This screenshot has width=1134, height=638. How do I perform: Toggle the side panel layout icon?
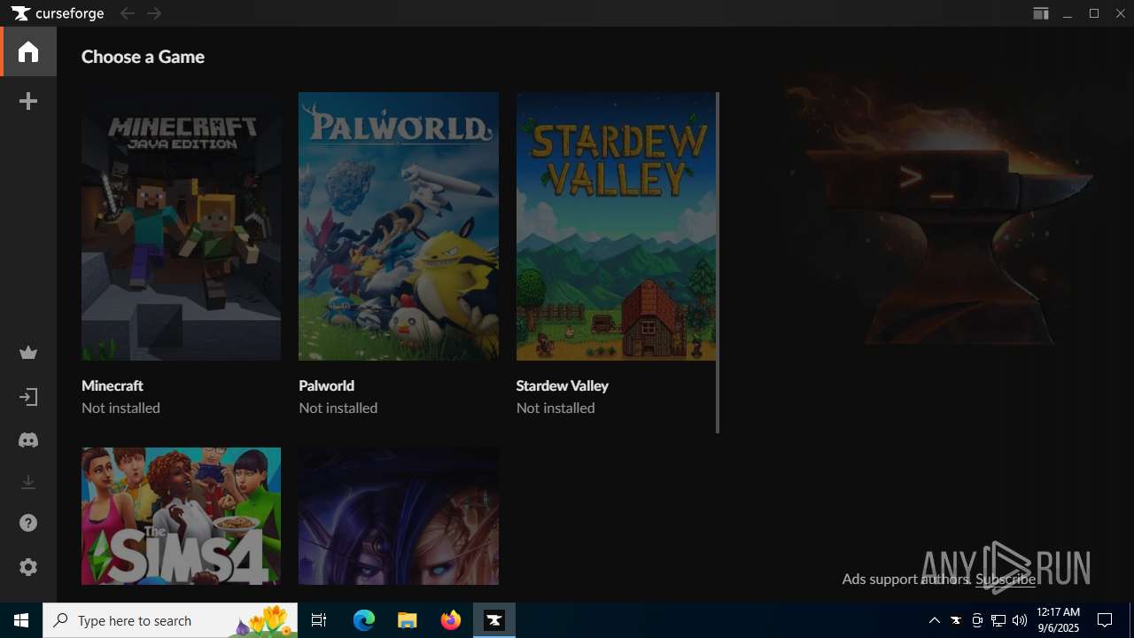coord(1041,13)
